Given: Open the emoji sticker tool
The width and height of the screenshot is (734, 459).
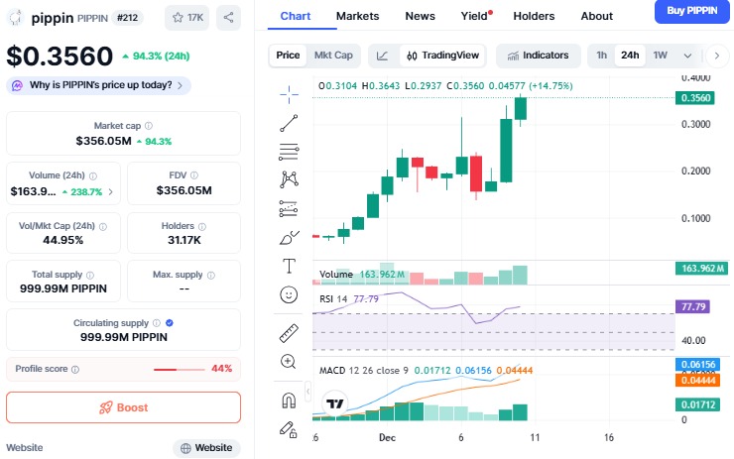Looking at the screenshot, I should click(289, 294).
